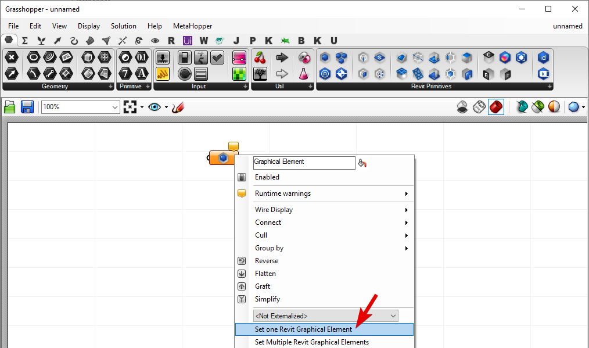
Task: Choose Set one Revit Graphical Element
Action: coord(303,329)
